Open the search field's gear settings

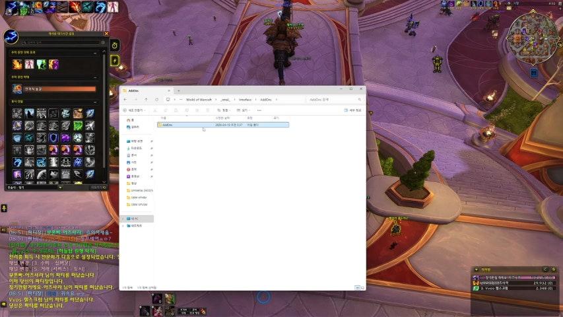click(103, 42)
